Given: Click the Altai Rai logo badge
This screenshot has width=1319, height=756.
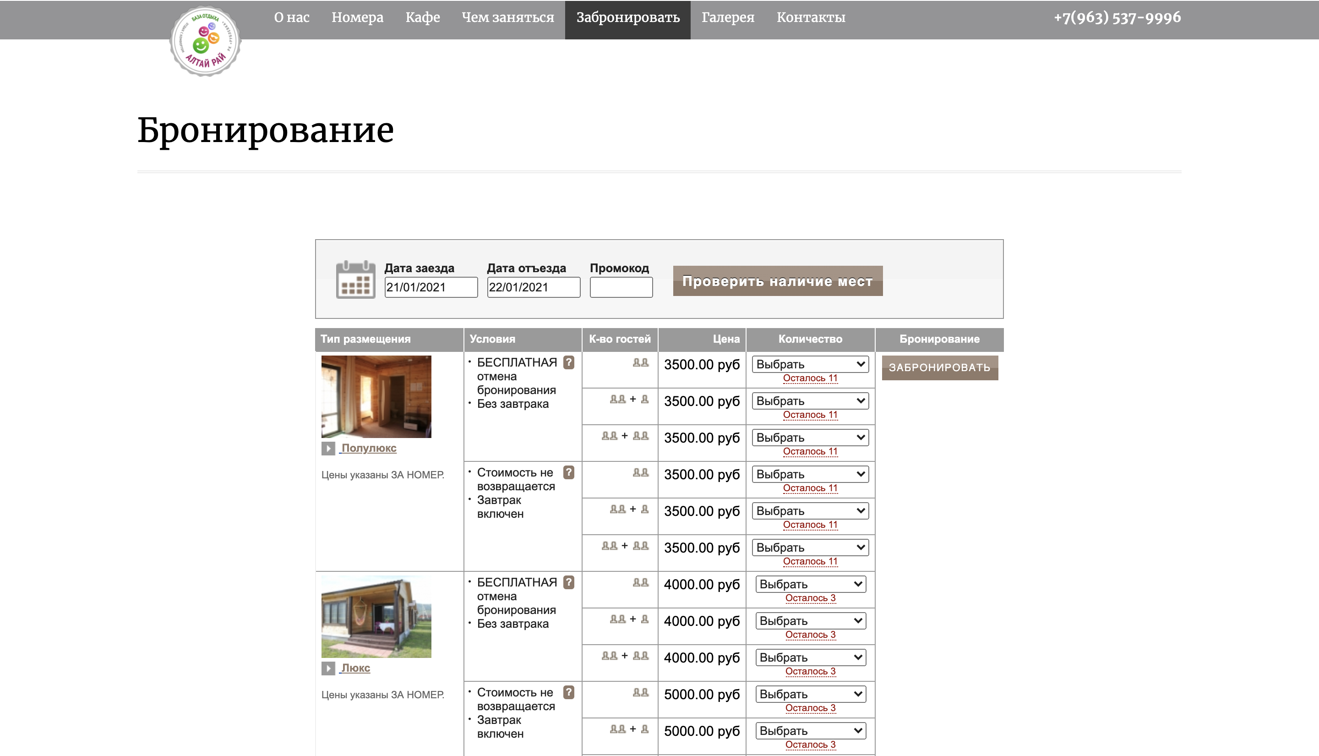Looking at the screenshot, I should point(206,42).
